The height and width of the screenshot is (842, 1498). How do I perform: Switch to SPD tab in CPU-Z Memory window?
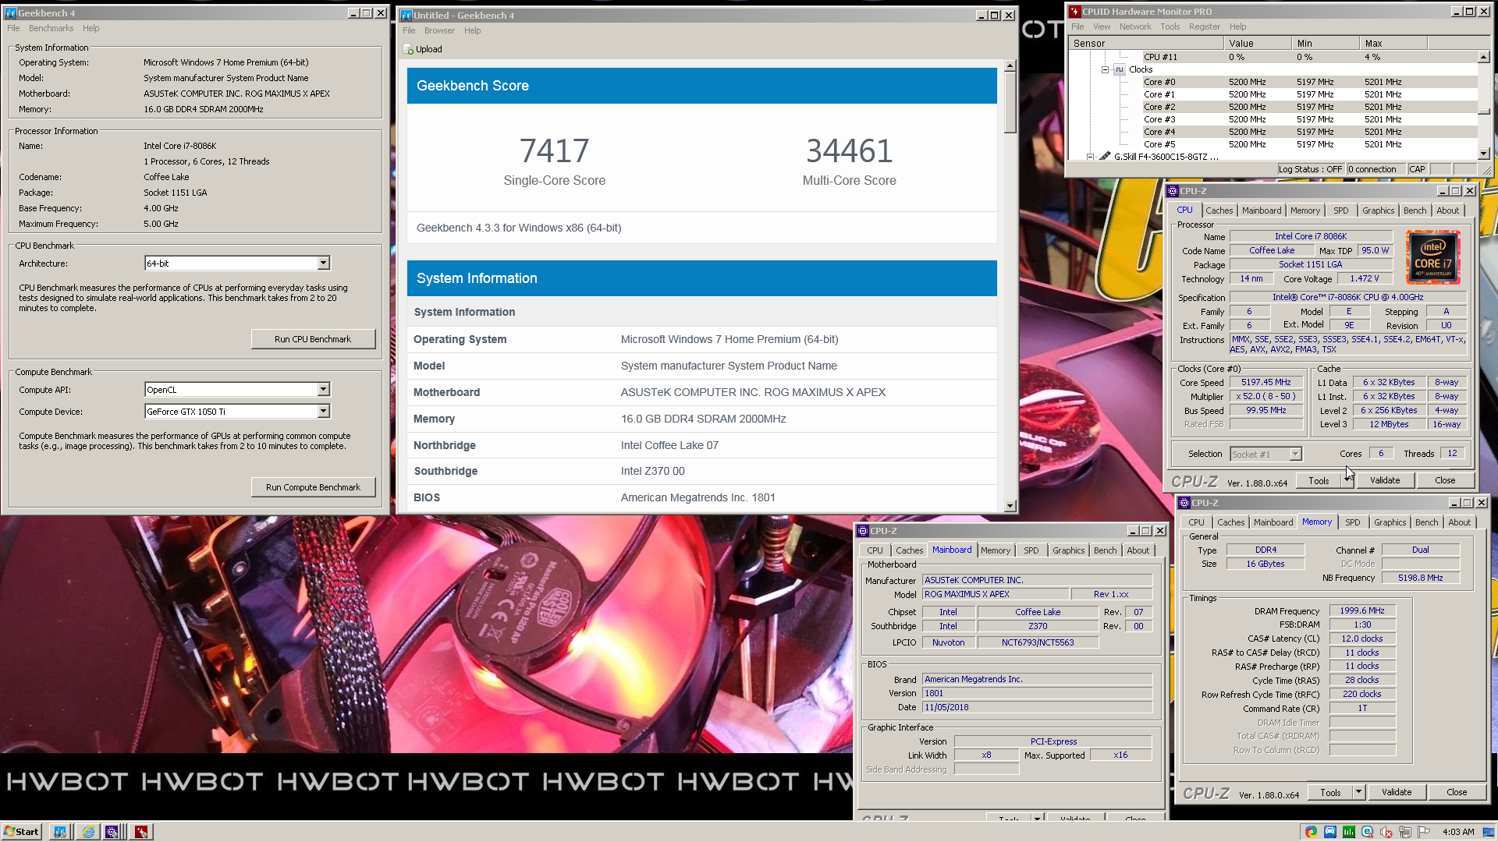tap(1352, 522)
